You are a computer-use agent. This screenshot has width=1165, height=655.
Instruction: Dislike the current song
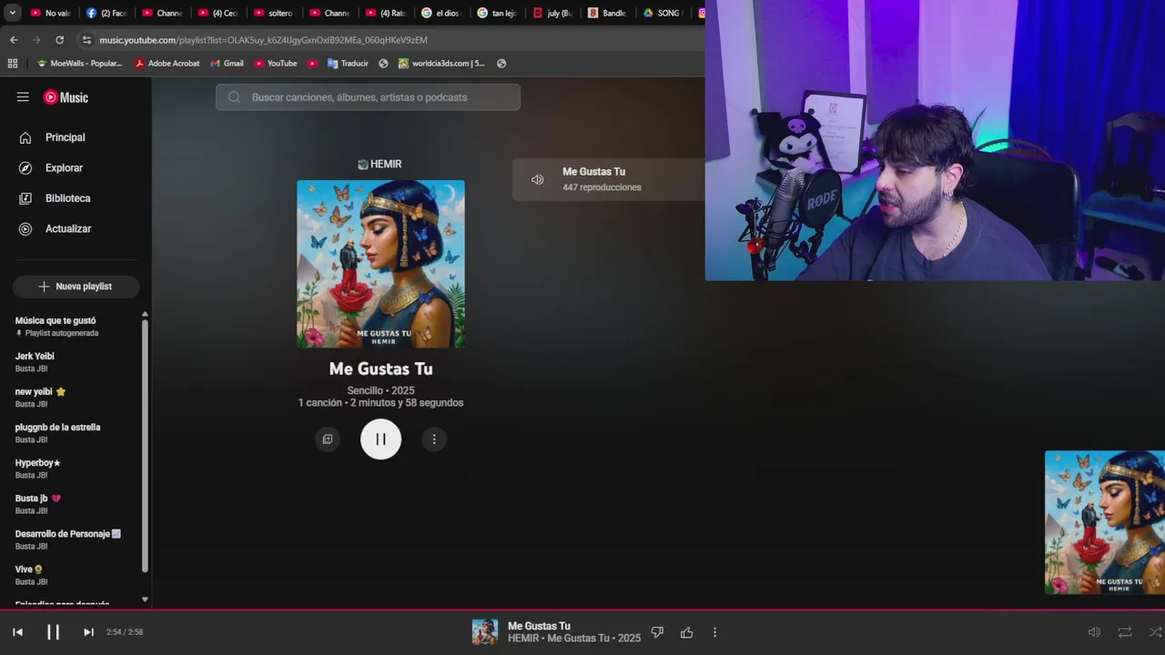point(657,632)
